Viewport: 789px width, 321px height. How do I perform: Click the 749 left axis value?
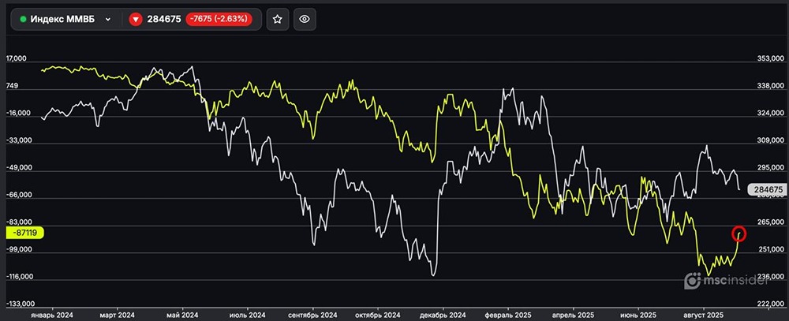pos(12,86)
